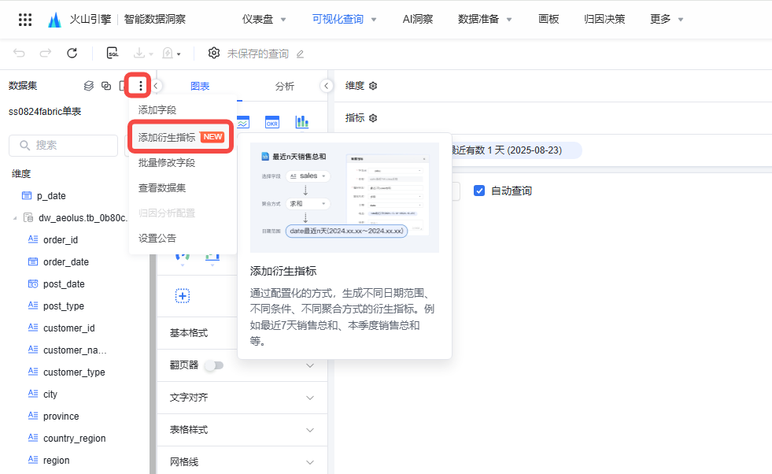Click the stacked layers icon beside 数据集
The image size is (772, 474).
[x=89, y=86]
